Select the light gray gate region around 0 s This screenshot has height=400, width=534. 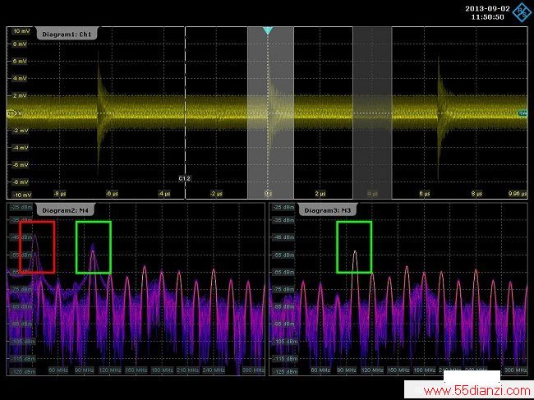(x=270, y=113)
